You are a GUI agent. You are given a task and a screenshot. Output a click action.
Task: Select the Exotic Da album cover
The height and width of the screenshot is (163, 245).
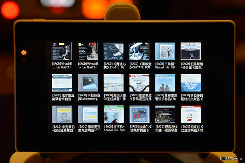pyautogui.click(x=113, y=51)
